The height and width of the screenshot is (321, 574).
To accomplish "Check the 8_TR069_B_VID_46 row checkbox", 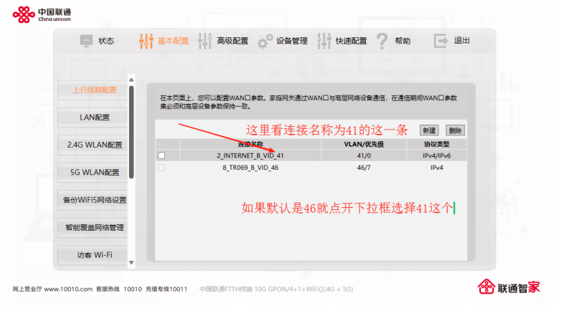I will click(x=161, y=168).
